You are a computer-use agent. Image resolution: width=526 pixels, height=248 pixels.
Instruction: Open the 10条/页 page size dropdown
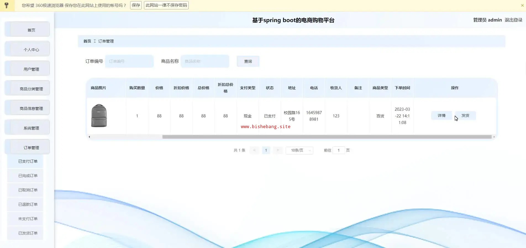tap(299, 150)
